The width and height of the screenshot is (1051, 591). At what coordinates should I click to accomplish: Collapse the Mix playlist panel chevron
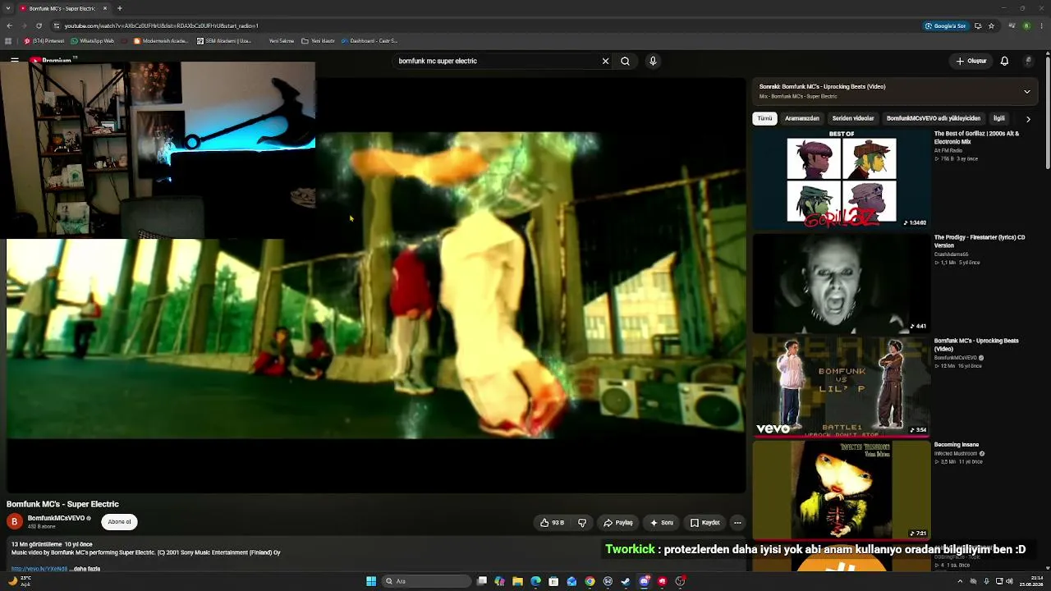1026,91
